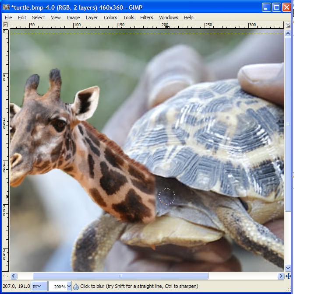Image resolution: width=311 pixels, height=294 pixels.
Task: Open the Colors menu
Action: (110, 17)
